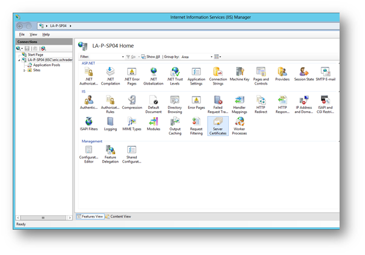Open SMTP E-mail feature

[x=326, y=74]
